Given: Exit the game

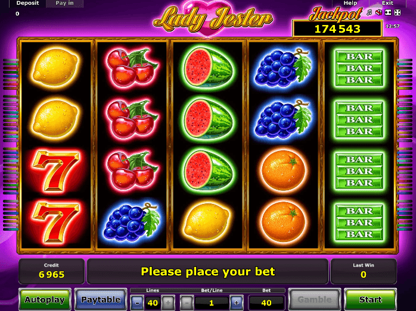Looking at the screenshot, I should pos(387,3).
